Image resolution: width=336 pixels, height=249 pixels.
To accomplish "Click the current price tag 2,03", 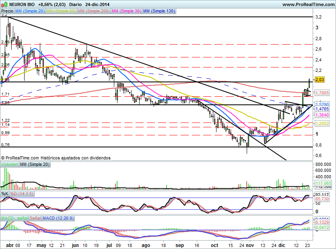I will click(320, 80).
